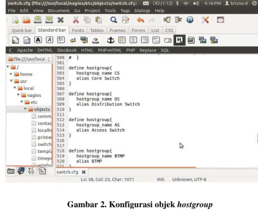Open the file:///usr/local path dropdown

coord(29,59)
